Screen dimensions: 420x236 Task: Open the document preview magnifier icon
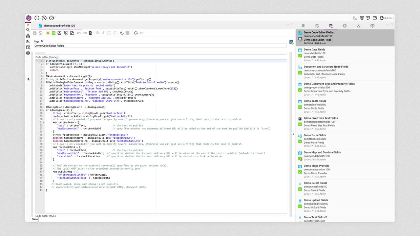pos(91,33)
